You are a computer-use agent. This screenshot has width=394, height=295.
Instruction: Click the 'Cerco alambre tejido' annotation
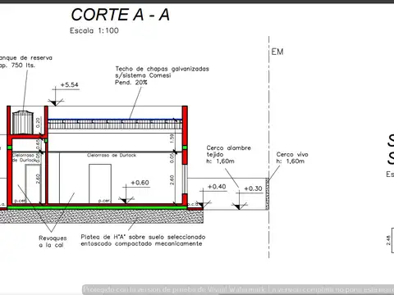click(x=228, y=151)
